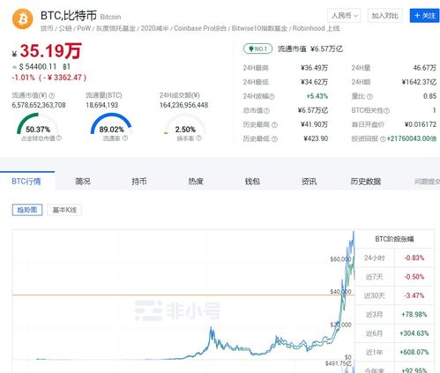Click the 近1年 +608.07% row
This screenshot has width=440, height=373.
(395, 352)
